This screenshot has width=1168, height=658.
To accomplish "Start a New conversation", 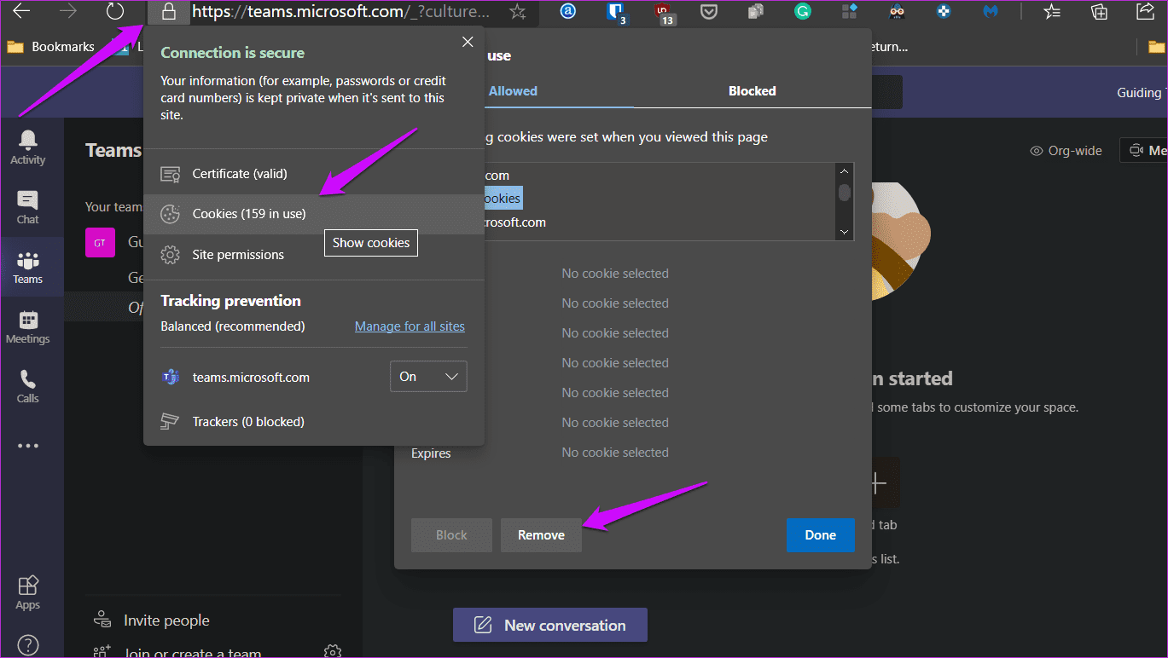I will click(550, 626).
